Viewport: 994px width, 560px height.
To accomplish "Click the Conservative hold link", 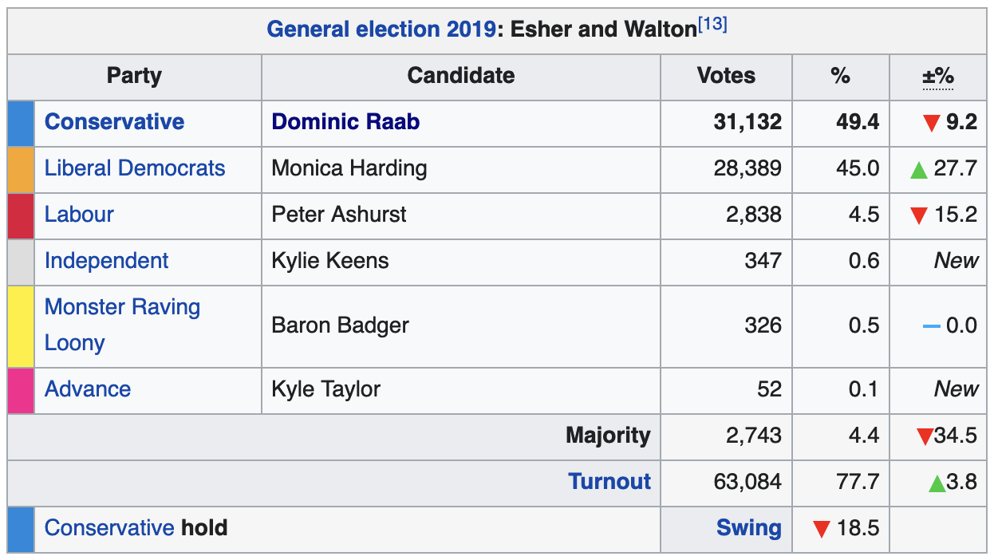I will 109,528.
